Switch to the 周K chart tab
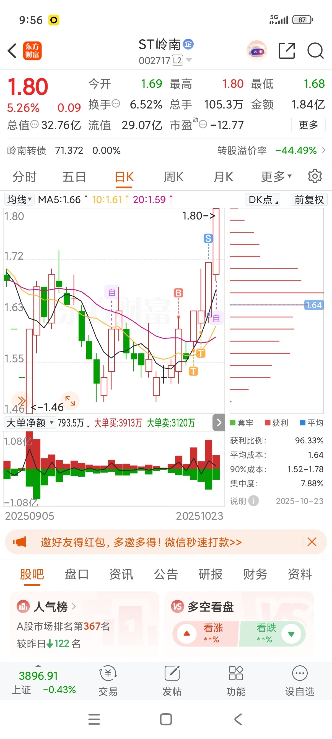The width and height of the screenshot is (332, 739). click(174, 176)
